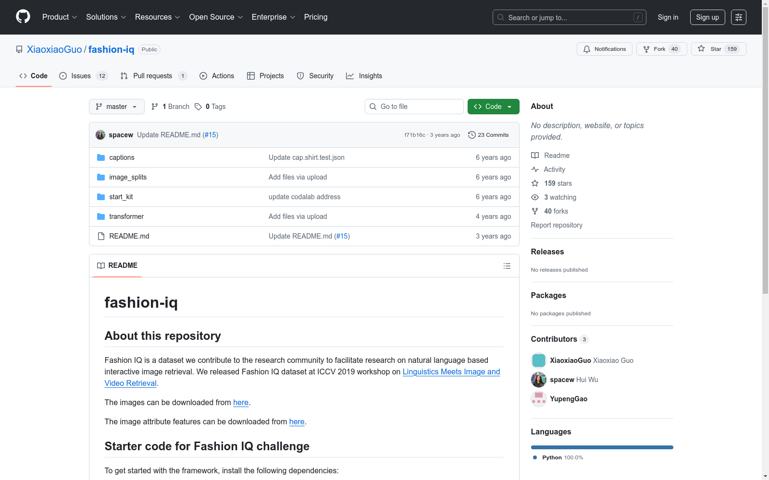The height and width of the screenshot is (480, 769).
Task: Open the master branch selector
Action: point(117,107)
